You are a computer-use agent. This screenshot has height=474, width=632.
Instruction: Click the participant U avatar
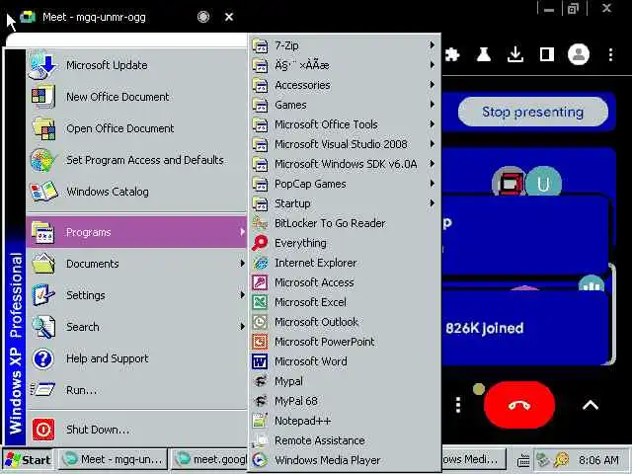point(543,184)
